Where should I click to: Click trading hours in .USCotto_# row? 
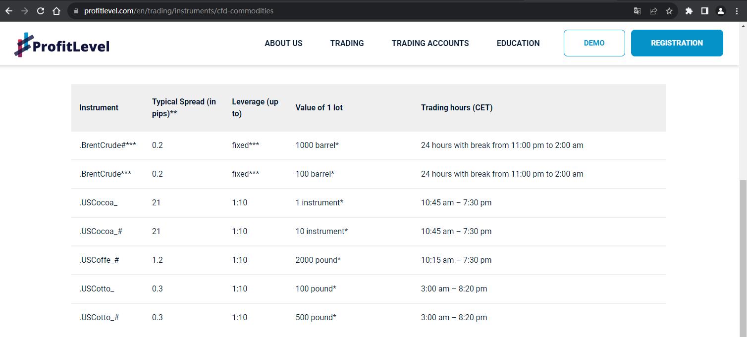(454, 317)
